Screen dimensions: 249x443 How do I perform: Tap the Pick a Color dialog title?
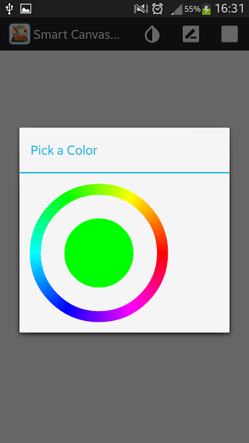point(64,150)
